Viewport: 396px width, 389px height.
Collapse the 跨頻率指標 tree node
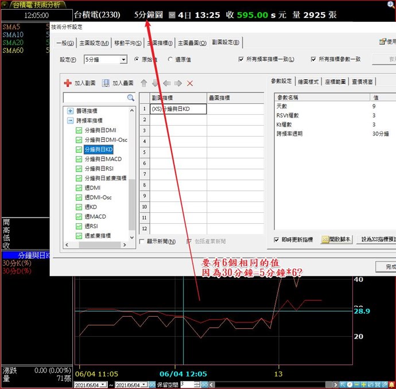71,120
